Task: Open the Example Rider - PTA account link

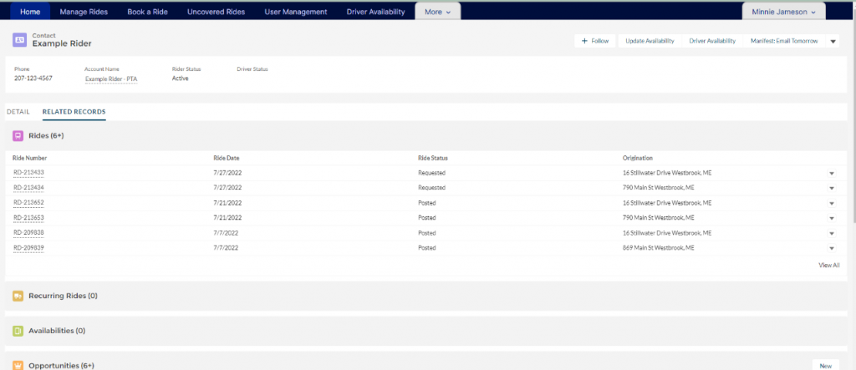Action: tap(111, 79)
